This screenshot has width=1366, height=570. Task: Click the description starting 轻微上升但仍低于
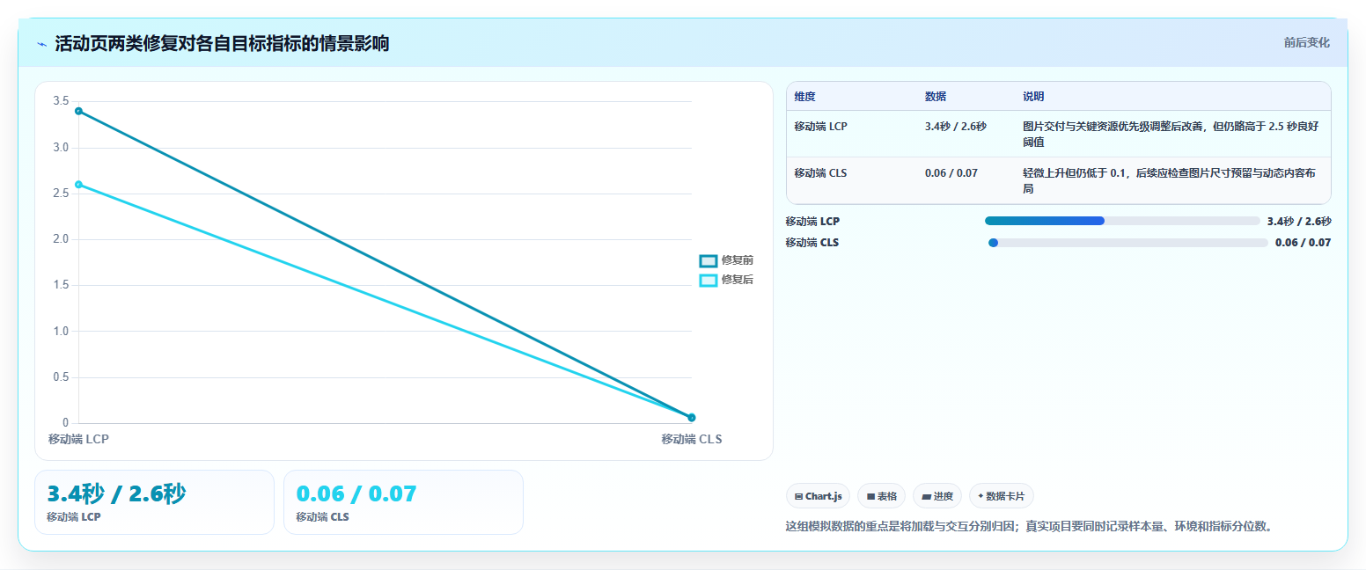click(1171, 181)
